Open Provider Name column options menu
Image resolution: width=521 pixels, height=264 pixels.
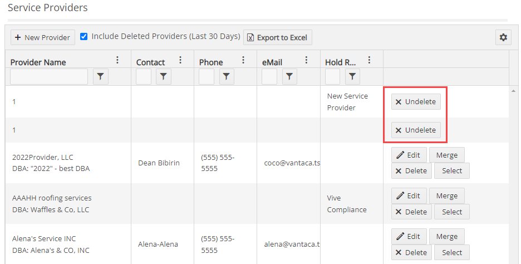[x=117, y=60]
